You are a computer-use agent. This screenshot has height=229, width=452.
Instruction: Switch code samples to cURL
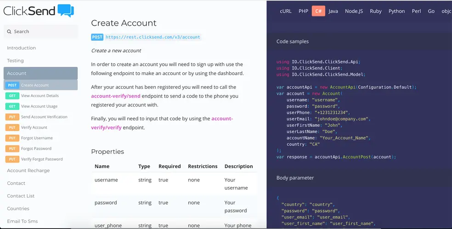(x=286, y=11)
